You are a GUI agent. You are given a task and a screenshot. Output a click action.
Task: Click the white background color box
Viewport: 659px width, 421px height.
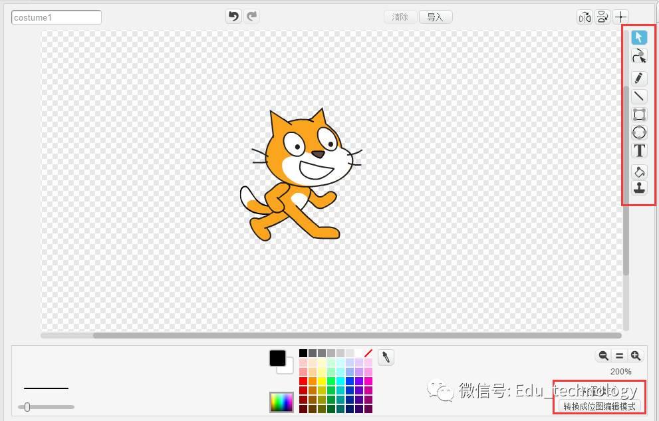(x=287, y=367)
